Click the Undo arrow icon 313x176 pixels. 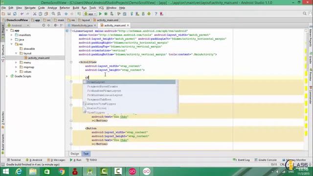point(22,14)
